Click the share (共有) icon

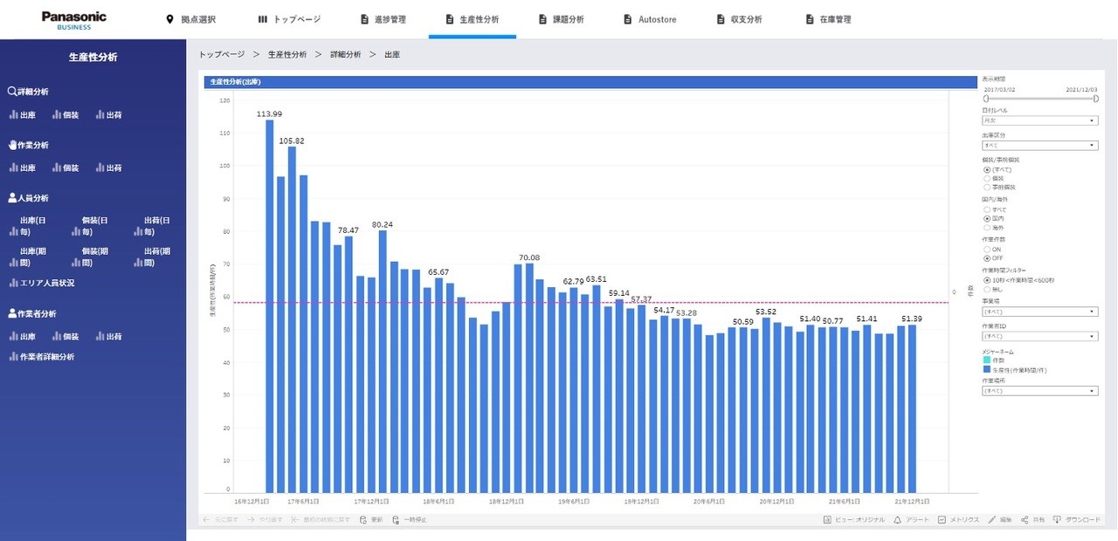pos(1025,520)
